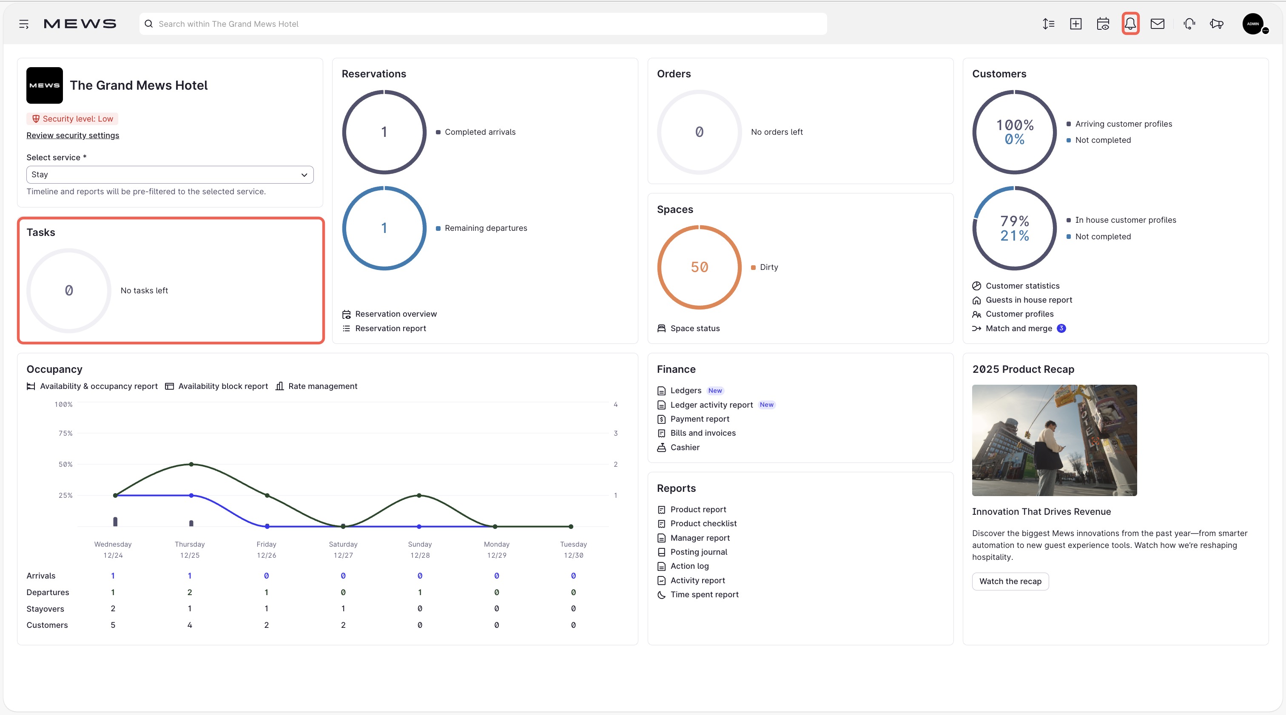
Task: Open the Select service dropdown showing Stay
Action: click(170, 175)
